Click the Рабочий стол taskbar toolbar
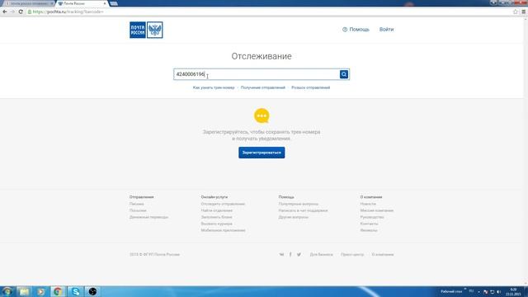Image resolution: width=528 pixels, height=297 pixels. (x=451, y=291)
